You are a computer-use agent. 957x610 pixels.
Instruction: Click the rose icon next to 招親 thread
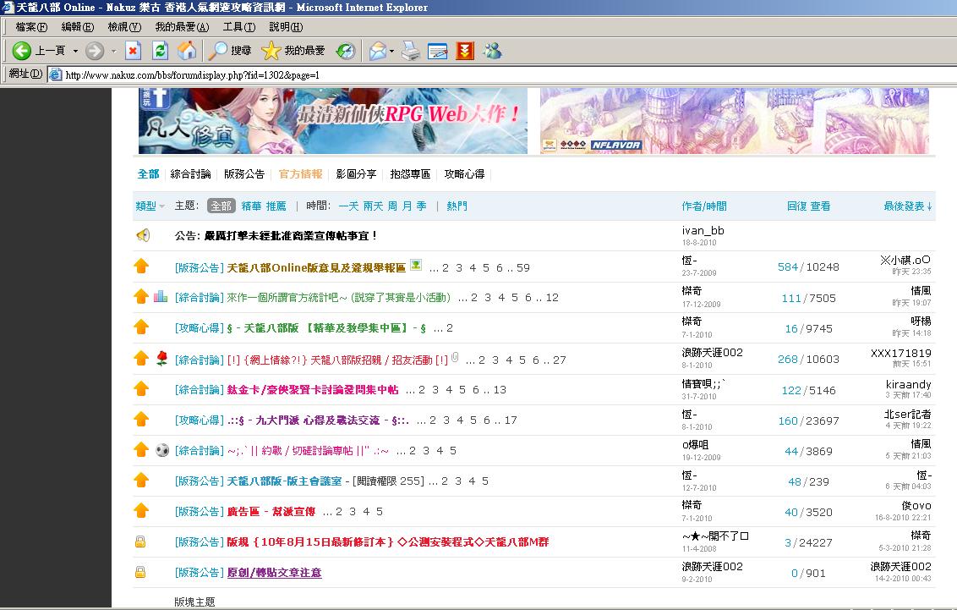pos(161,359)
